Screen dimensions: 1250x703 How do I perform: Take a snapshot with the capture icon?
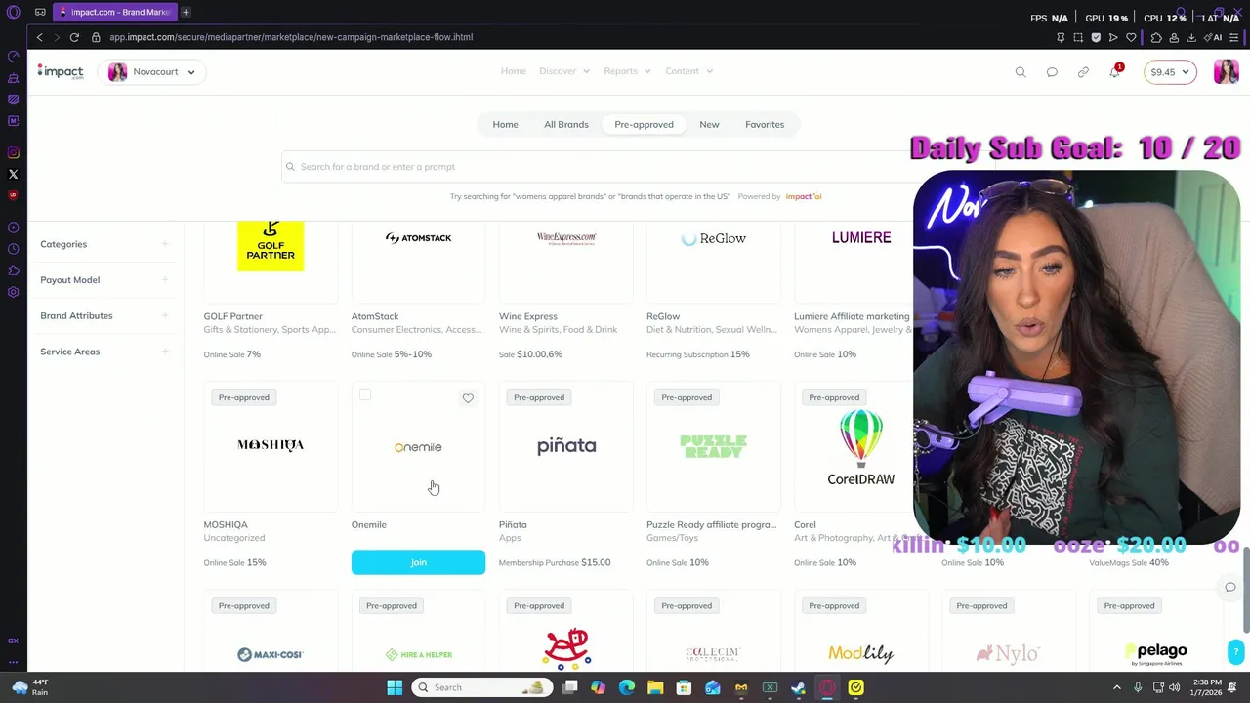pos(1078,37)
